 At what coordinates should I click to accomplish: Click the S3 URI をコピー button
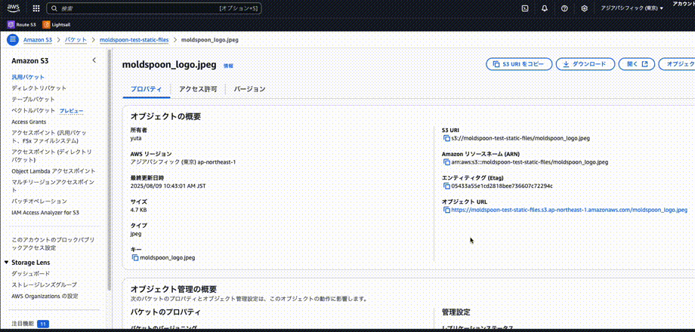[x=519, y=64]
